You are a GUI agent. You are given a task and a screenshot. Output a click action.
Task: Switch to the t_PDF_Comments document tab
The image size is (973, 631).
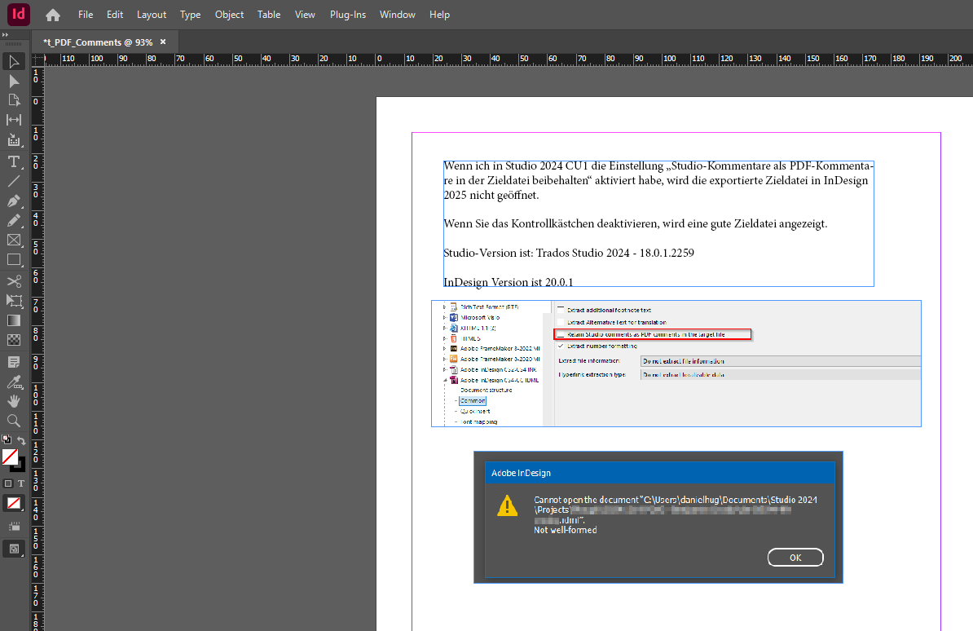pyautogui.click(x=98, y=42)
